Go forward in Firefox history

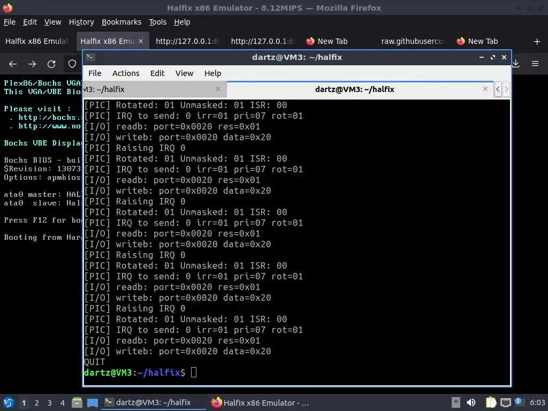pyautogui.click(x=32, y=64)
